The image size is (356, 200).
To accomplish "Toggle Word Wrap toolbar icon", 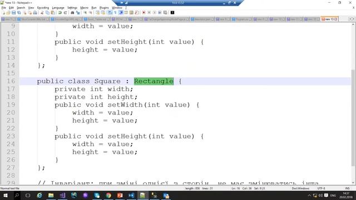I will click(x=110, y=13).
